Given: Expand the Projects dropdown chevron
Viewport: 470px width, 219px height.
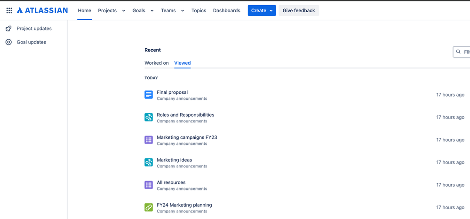Looking at the screenshot, I should pyautogui.click(x=123, y=11).
